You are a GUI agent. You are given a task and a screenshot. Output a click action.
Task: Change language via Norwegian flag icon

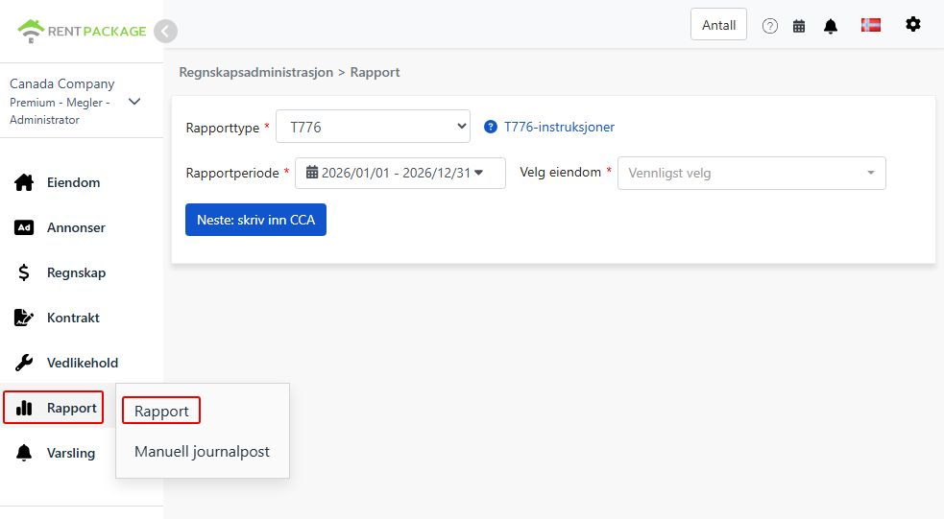pos(871,25)
